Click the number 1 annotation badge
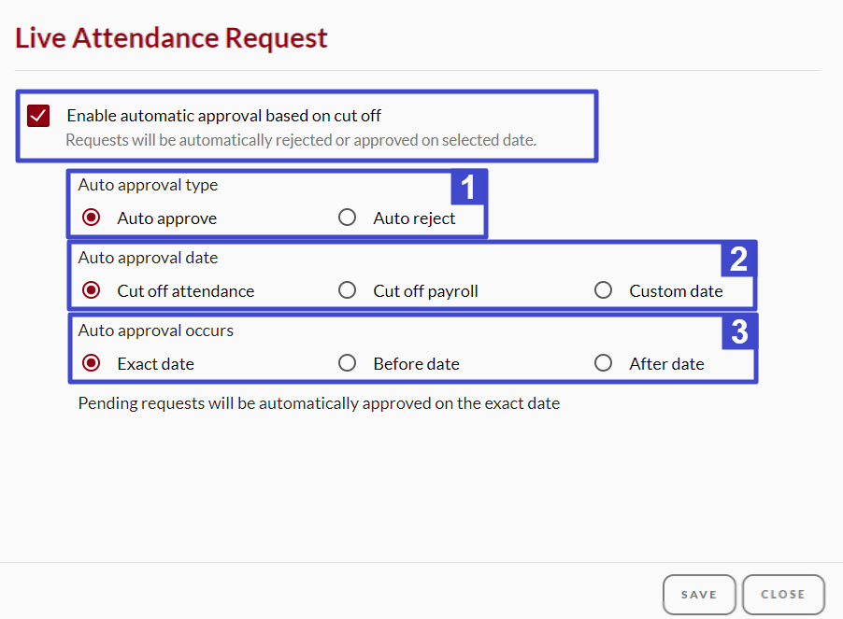Viewport: 843px width, 619px height. click(468, 188)
